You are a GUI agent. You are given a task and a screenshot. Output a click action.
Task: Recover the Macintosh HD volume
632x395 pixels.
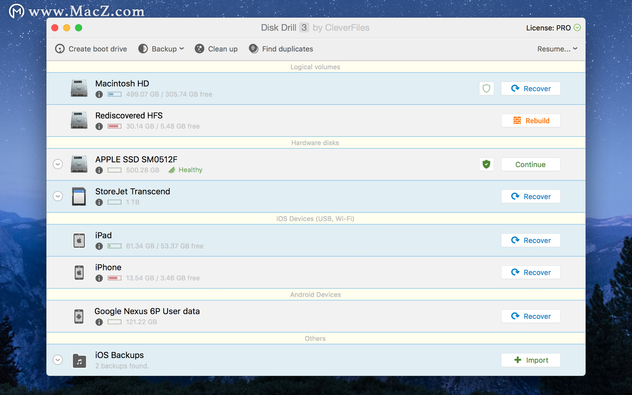(531, 88)
